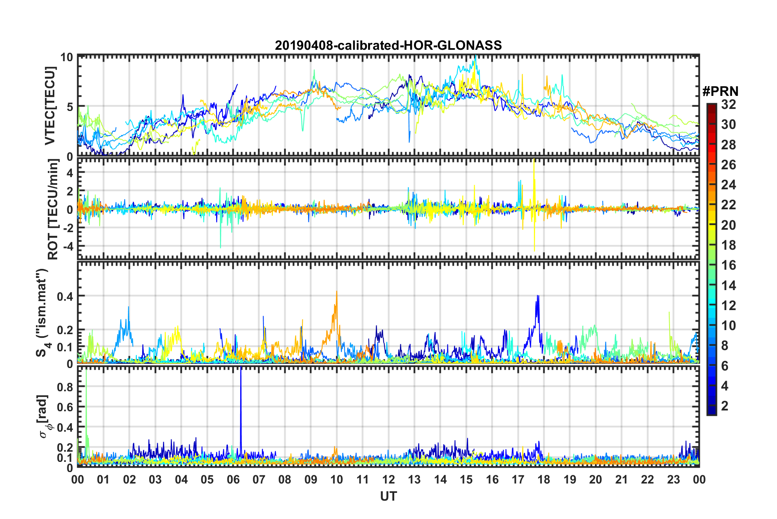Select the x-axis tick label 19

(x=570, y=479)
